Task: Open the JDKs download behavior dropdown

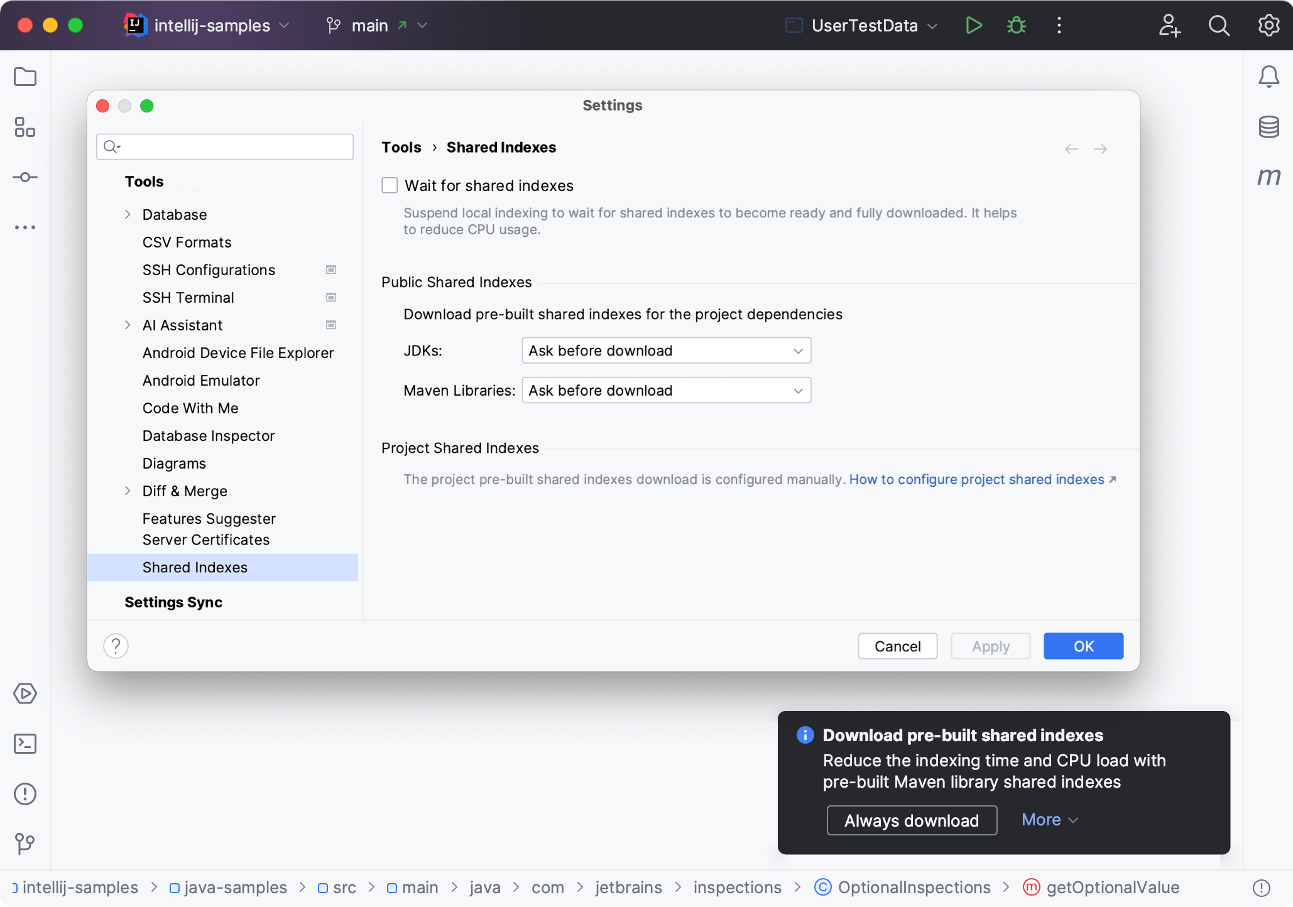Action: (x=665, y=350)
